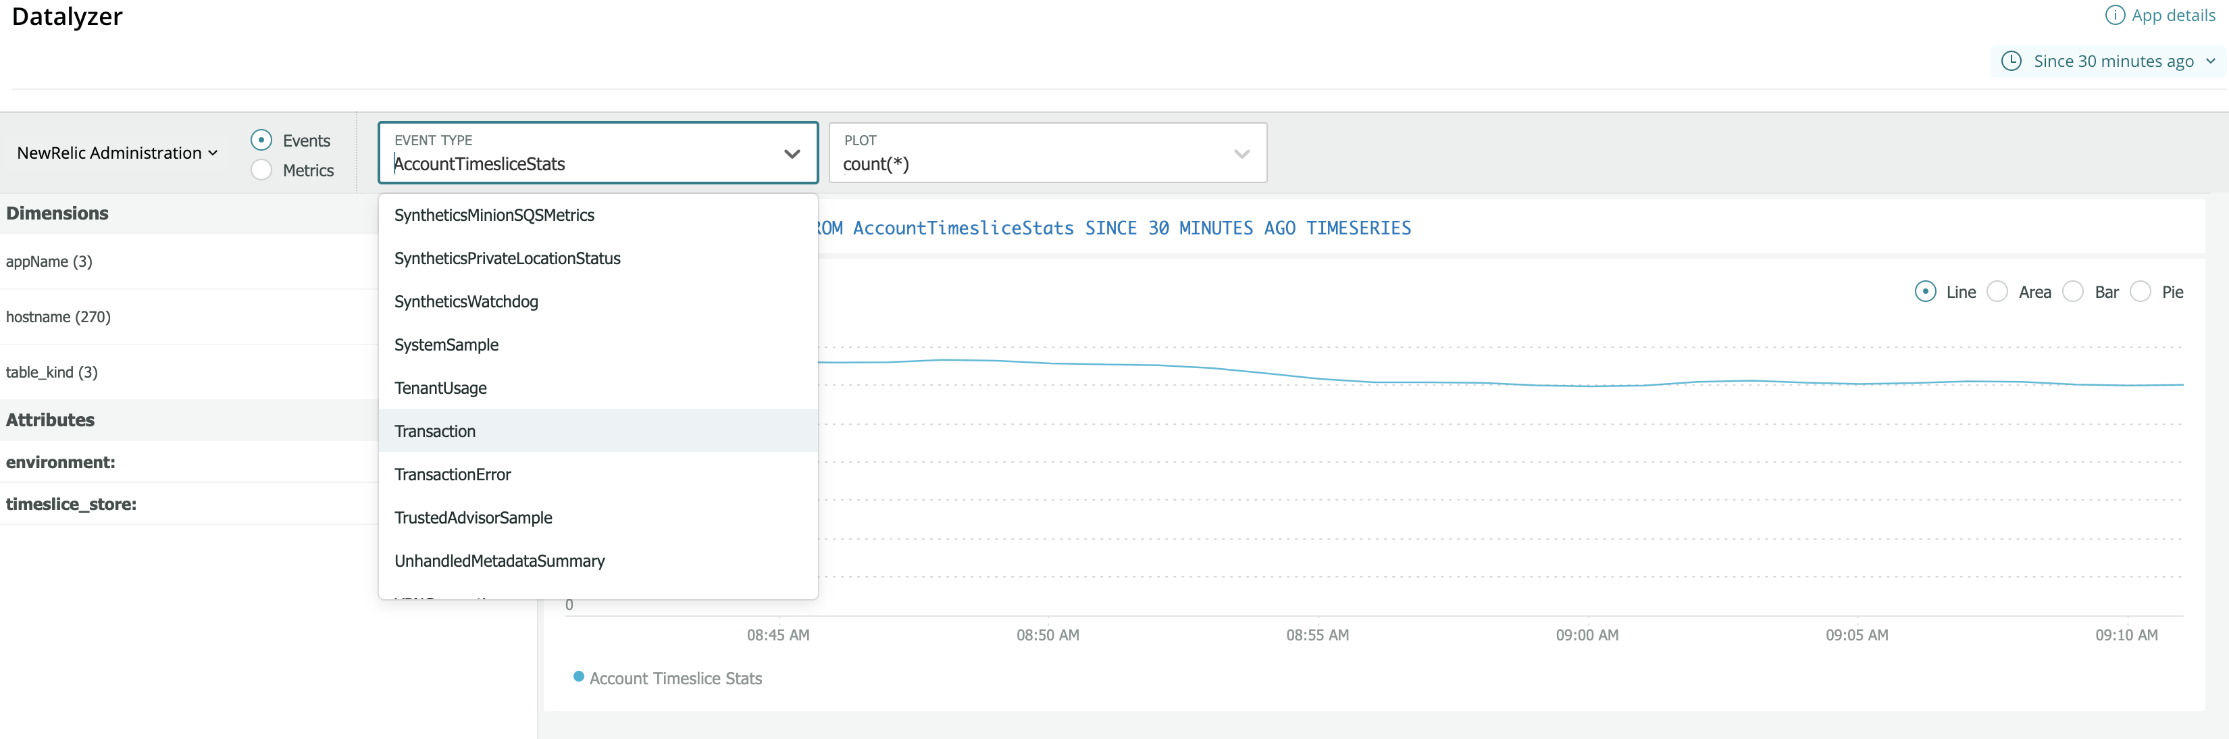Click the chart line near 09:00 AM
Image resolution: width=2229 pixels, height=739 pixels.
point(1587,385)
